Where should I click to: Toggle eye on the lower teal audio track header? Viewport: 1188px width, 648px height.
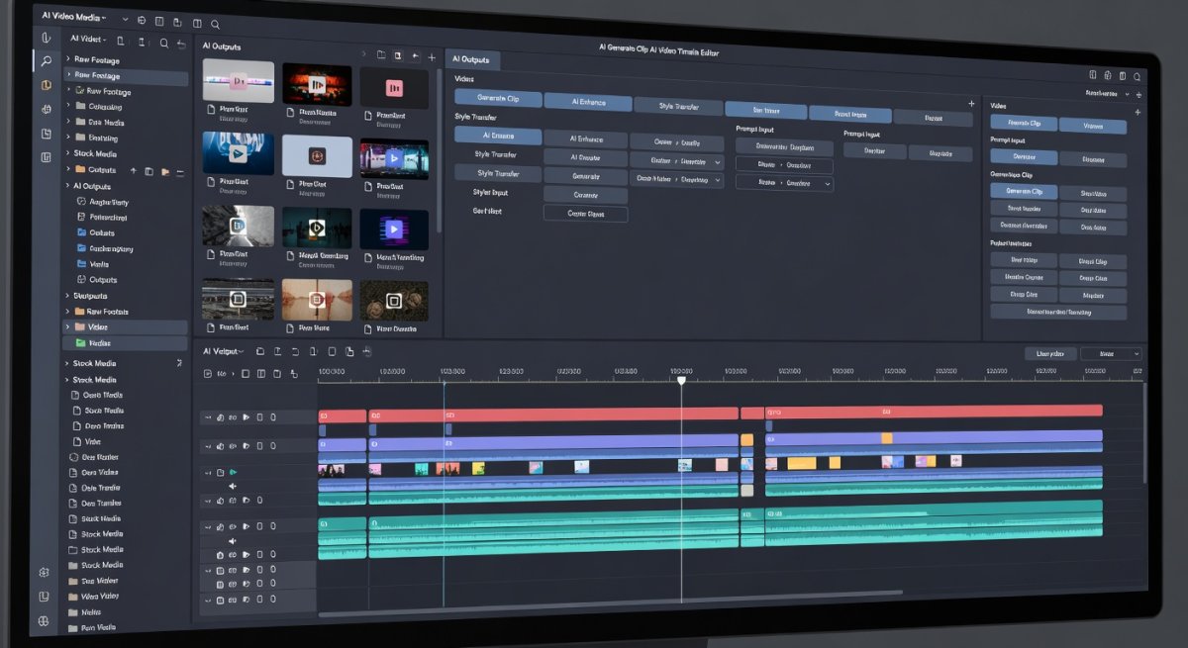tap(233, 527)
